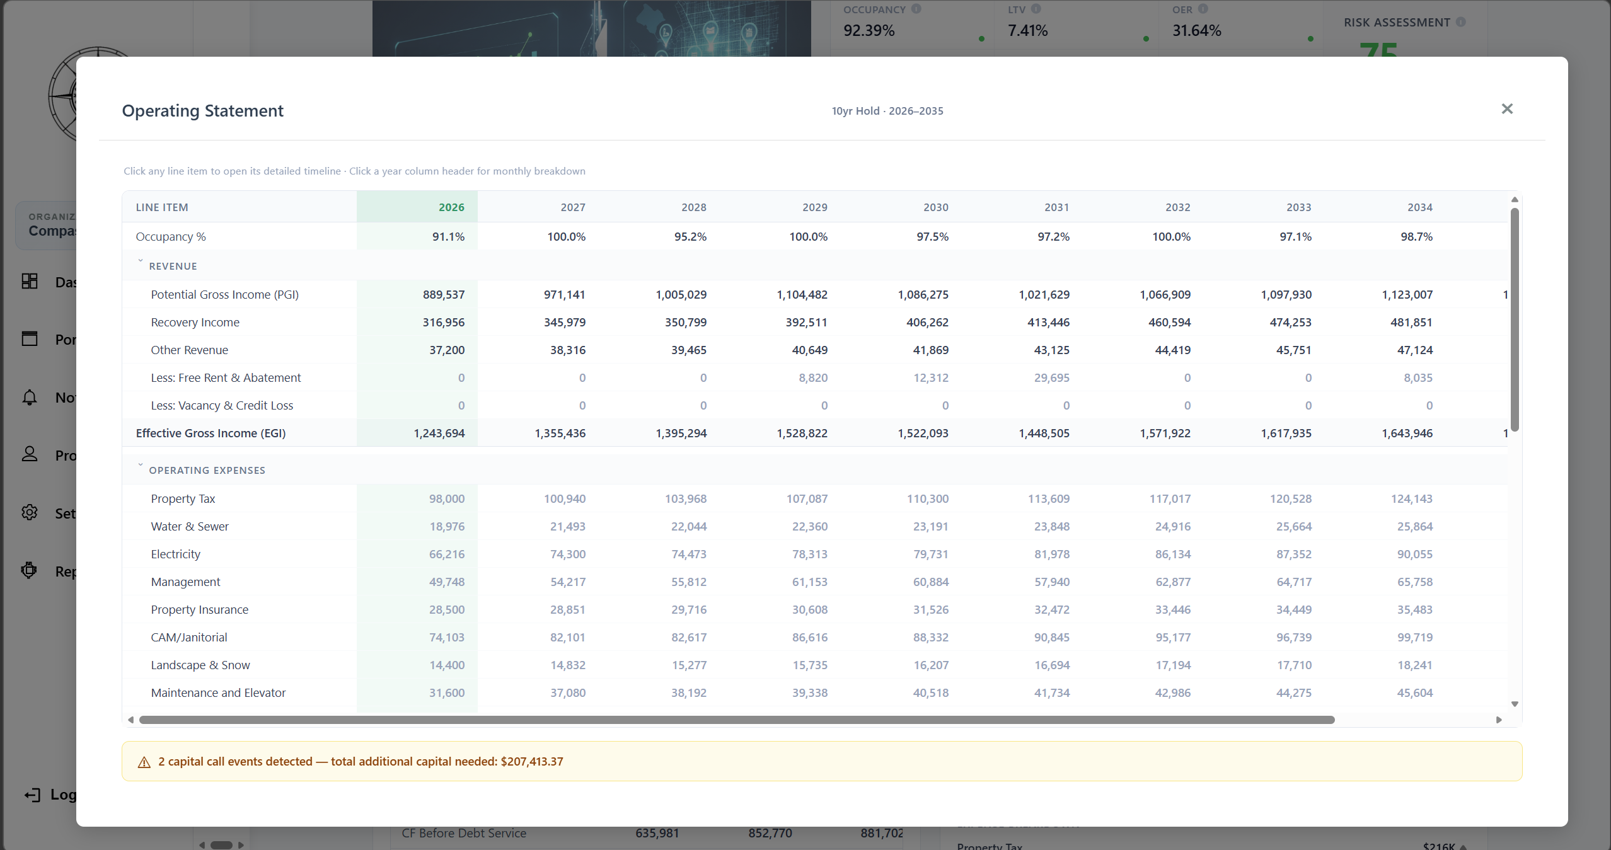Click the LTV info tooltip icon

(x=1037, y=9)
